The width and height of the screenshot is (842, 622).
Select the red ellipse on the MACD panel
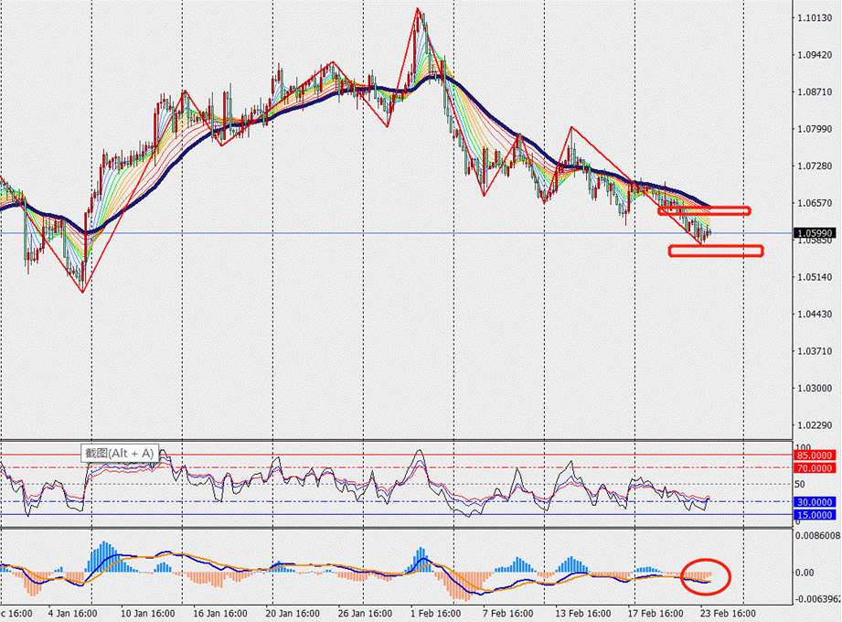(x=706, y=575)
